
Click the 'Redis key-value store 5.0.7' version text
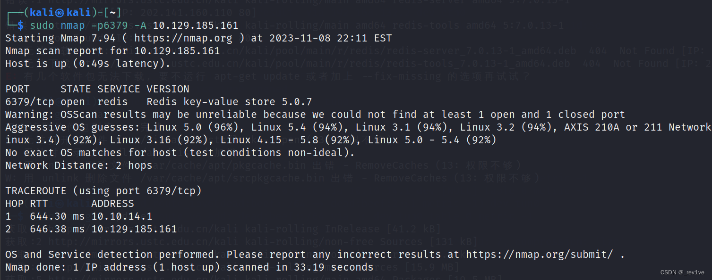229,102
